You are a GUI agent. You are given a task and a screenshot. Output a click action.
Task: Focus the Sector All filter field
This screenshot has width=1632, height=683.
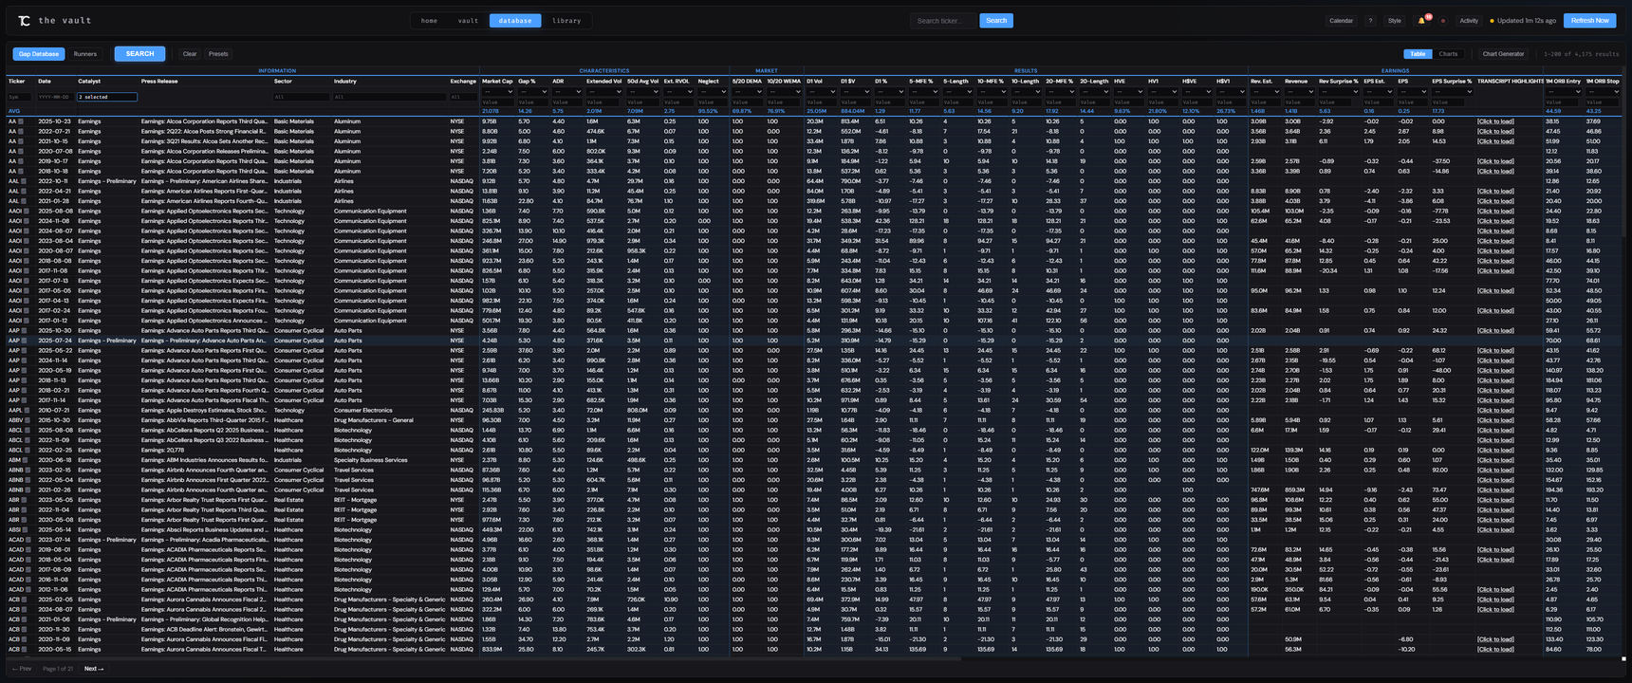click(301, 97)
